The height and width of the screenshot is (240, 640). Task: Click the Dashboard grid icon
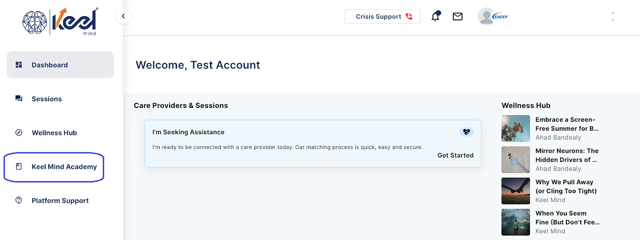[x=19, y=65]
